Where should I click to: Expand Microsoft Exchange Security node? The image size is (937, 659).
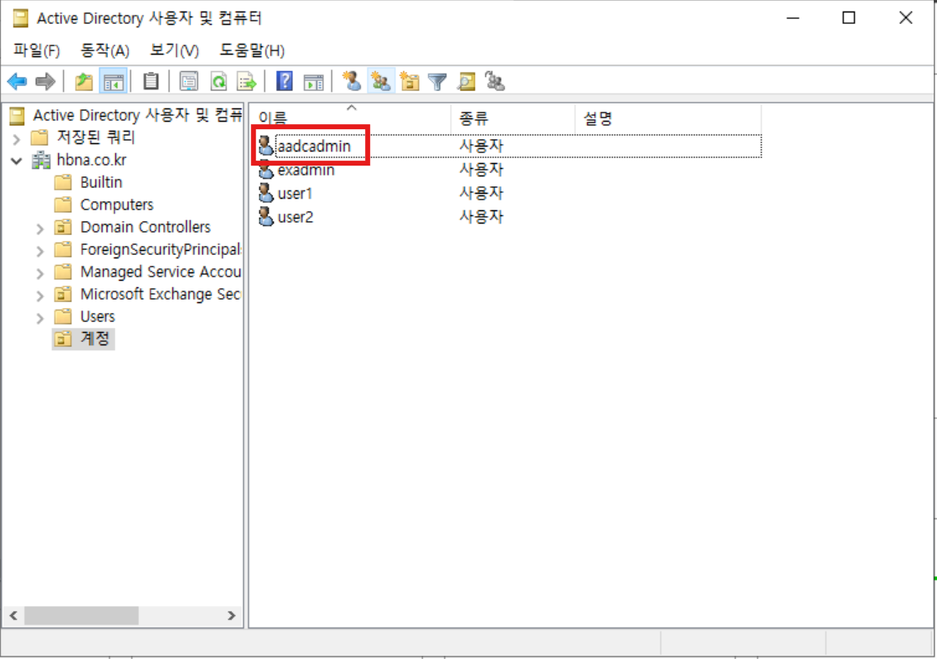tap(40, 296)
